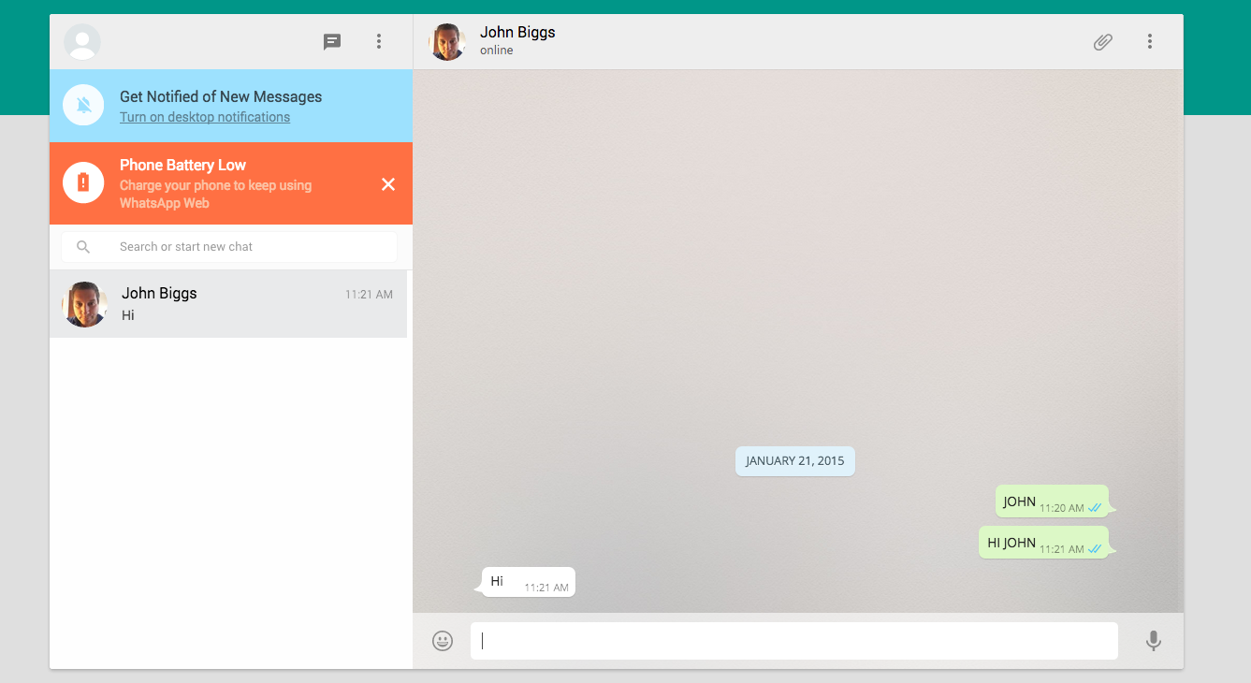This screenshot has height=683, width=1251.
Task: Dismiss the Phone Battery Low banner
Action: (x=388, y=184)
